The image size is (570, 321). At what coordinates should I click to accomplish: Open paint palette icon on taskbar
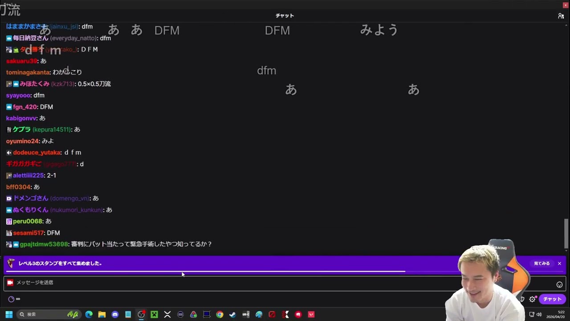[259, 314]
